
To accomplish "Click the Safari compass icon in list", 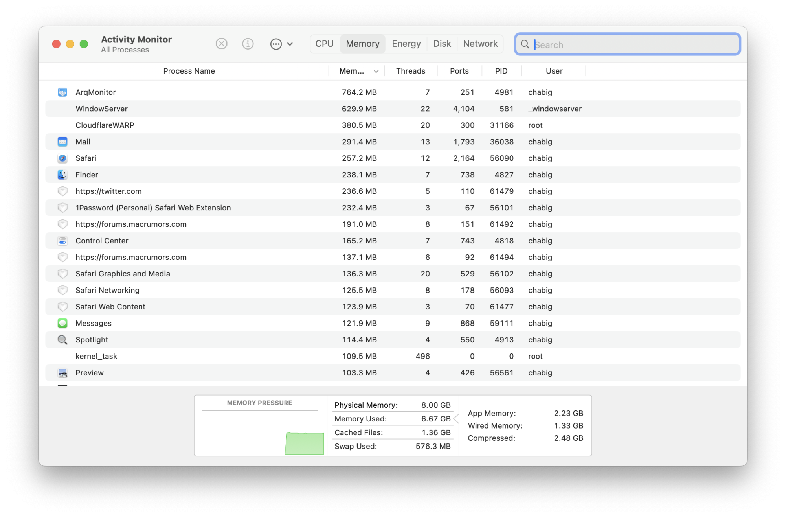I will pos(62,158).
